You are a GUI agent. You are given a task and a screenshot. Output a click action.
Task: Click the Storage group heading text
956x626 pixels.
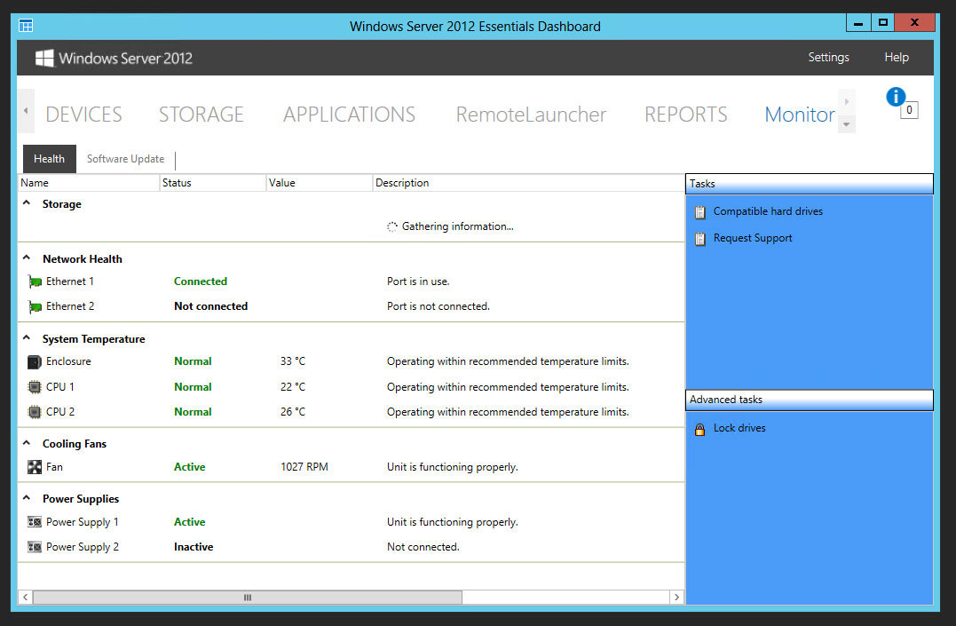pyautogui.click(x=61, y=204)
